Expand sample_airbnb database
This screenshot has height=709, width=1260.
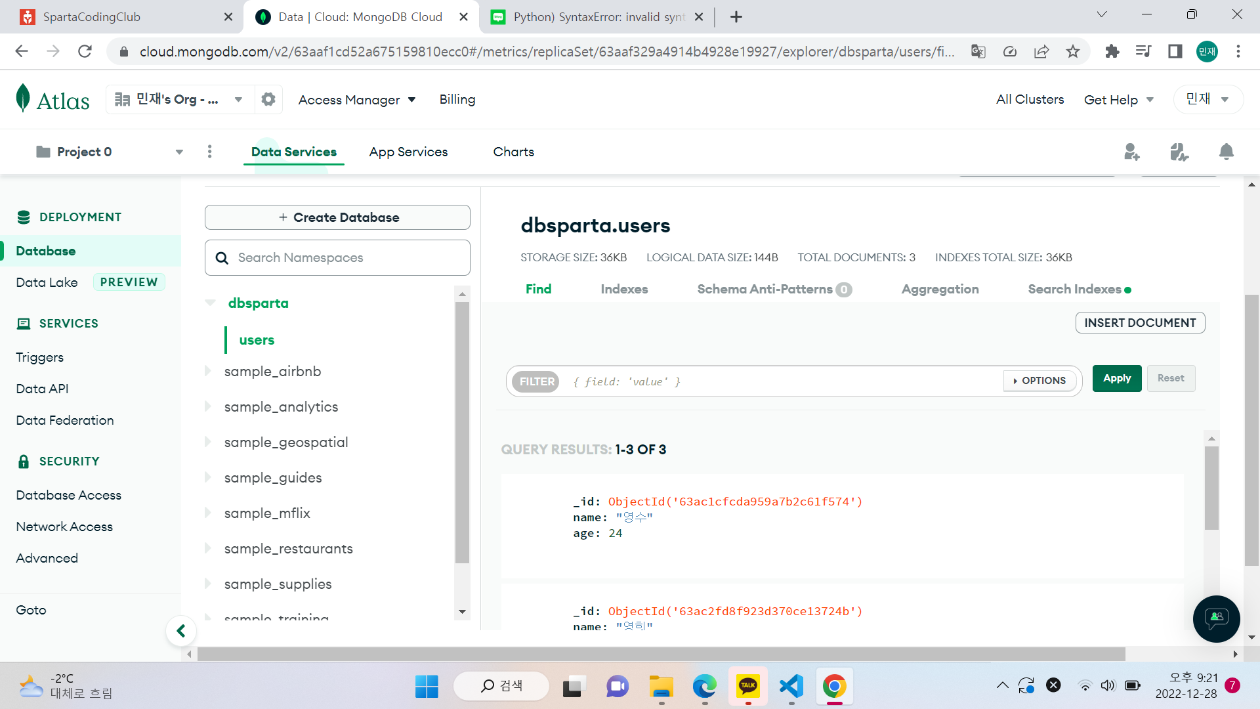tap(208, 371)
